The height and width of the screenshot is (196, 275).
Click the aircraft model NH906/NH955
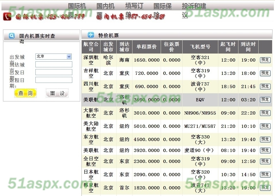pyautogui.click(x=200, y=113)
